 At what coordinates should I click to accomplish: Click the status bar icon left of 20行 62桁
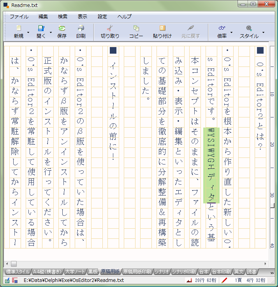(x=189, y=280)
